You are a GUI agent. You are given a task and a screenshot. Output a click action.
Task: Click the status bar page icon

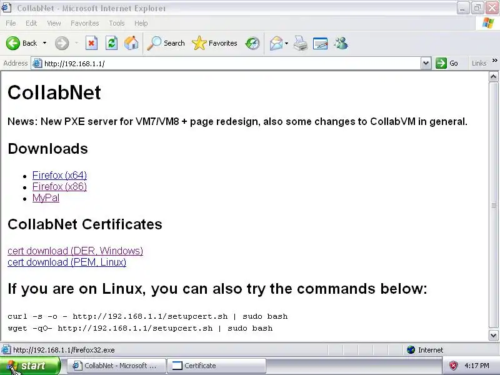tap(6, 349)
